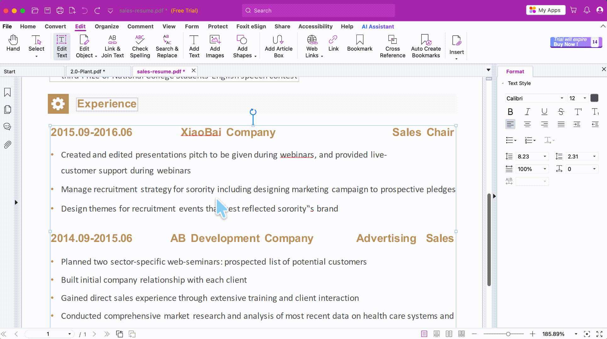This screenshot has width=607, height=339.
Task: Run Check Spelling
Action: 140,46
